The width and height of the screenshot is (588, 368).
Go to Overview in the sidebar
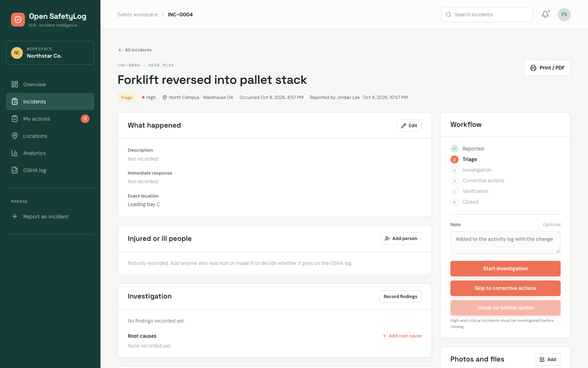(50, 84)
